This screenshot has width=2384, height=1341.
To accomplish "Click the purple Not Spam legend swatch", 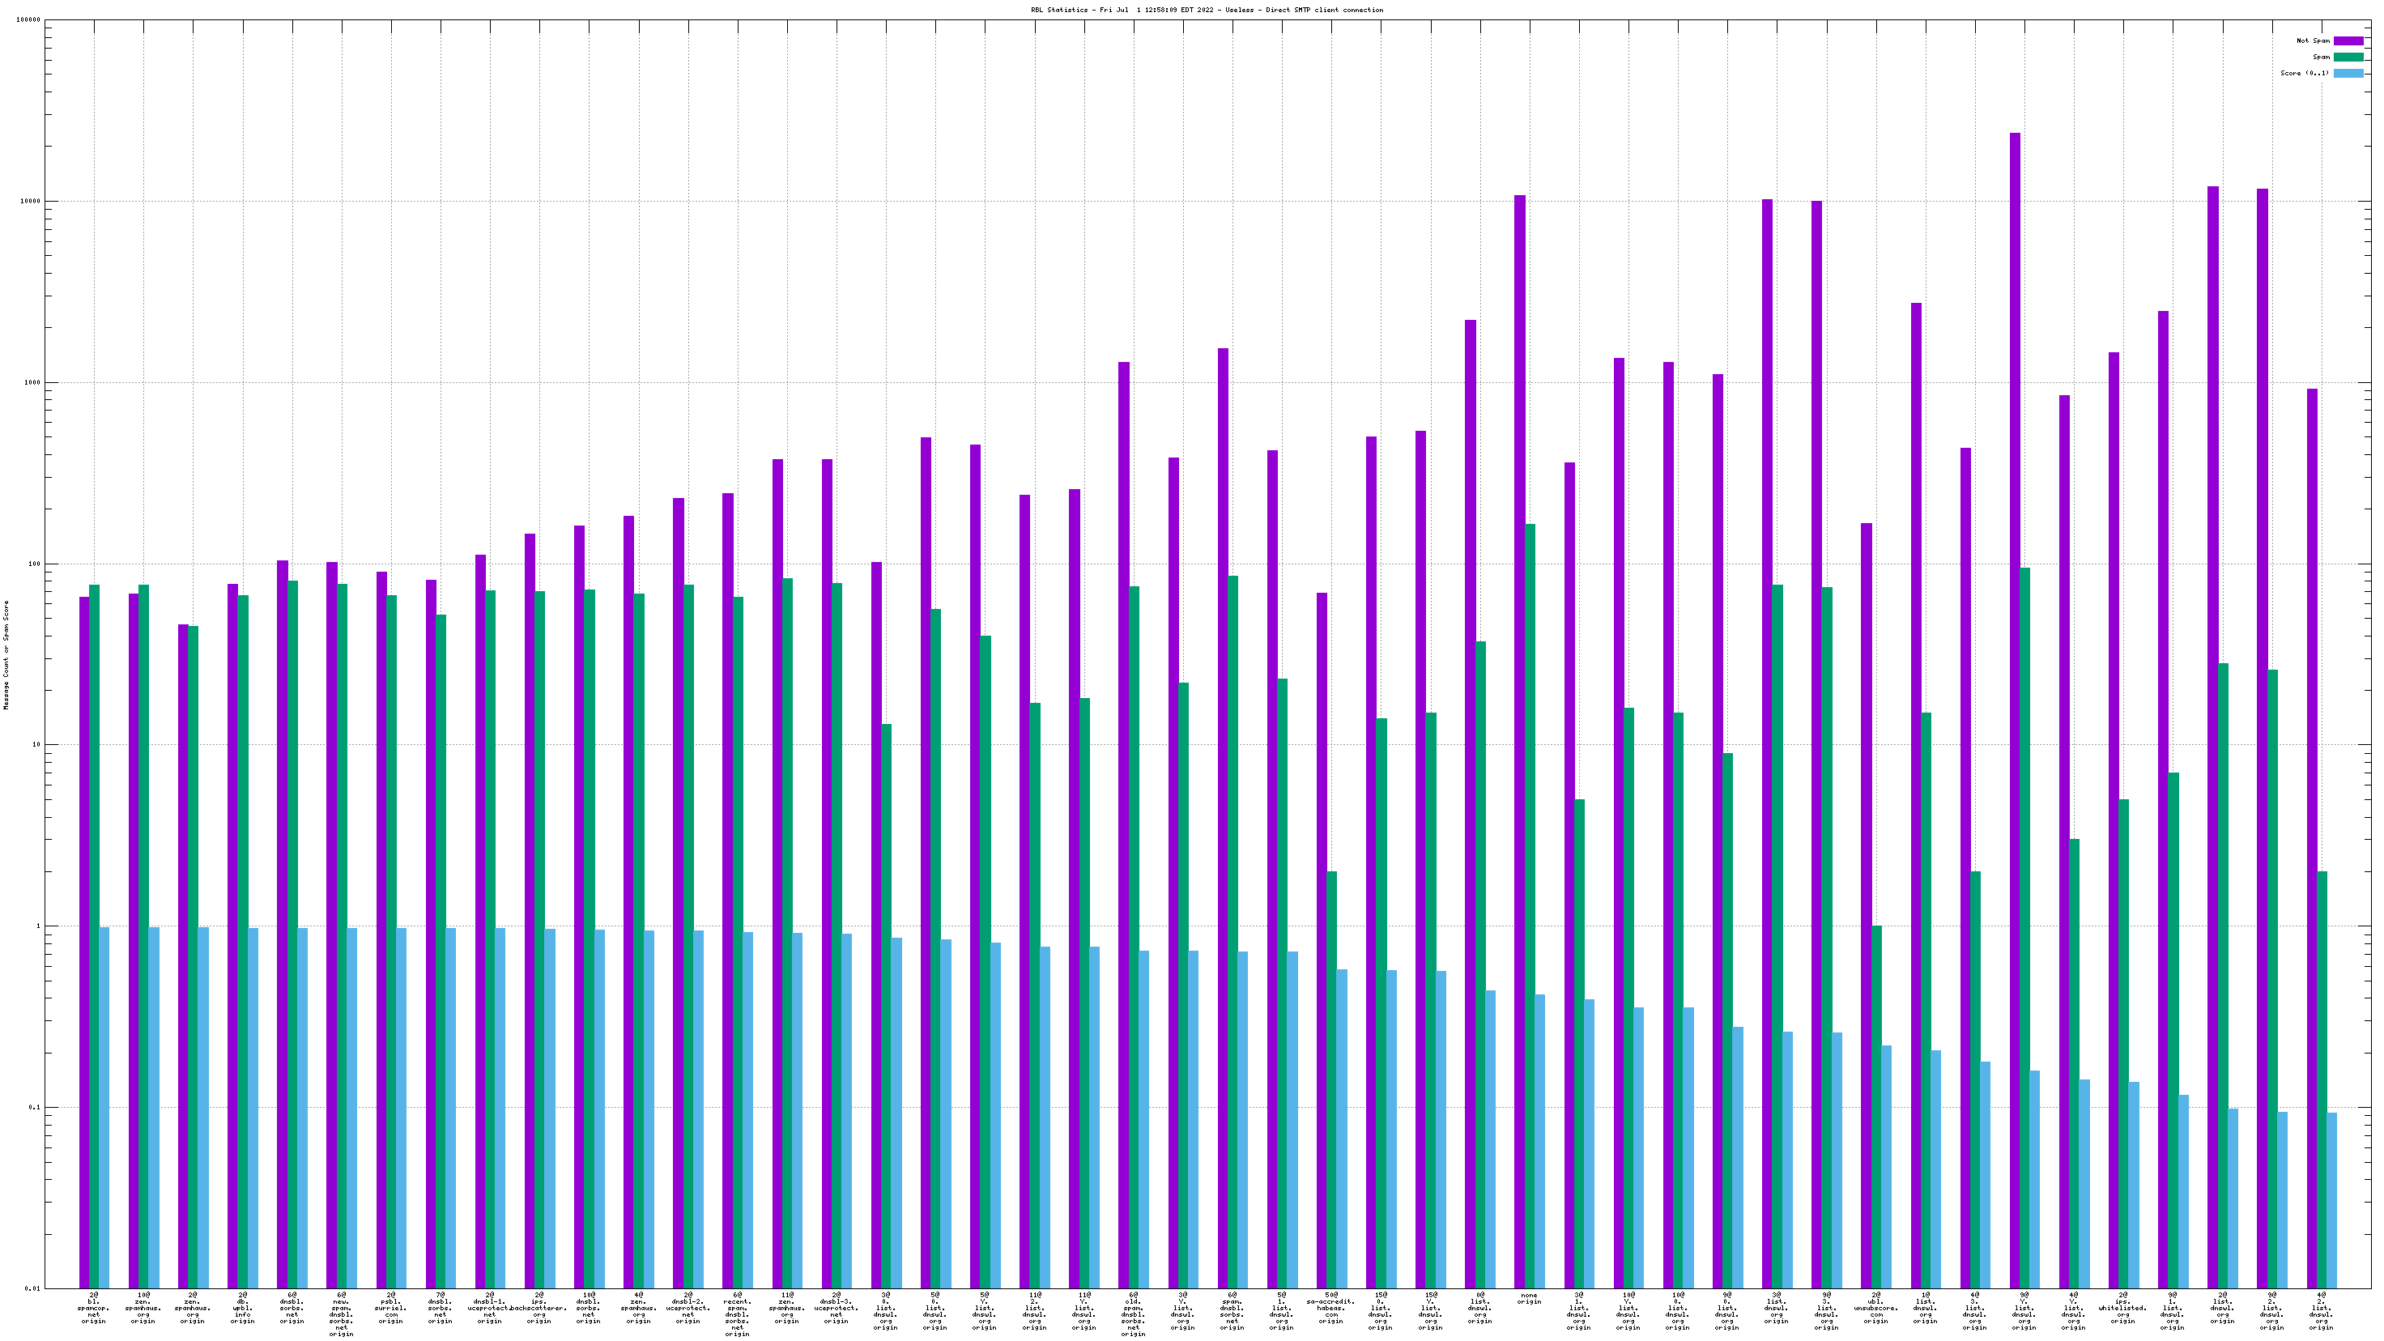I will point(2348,40).
